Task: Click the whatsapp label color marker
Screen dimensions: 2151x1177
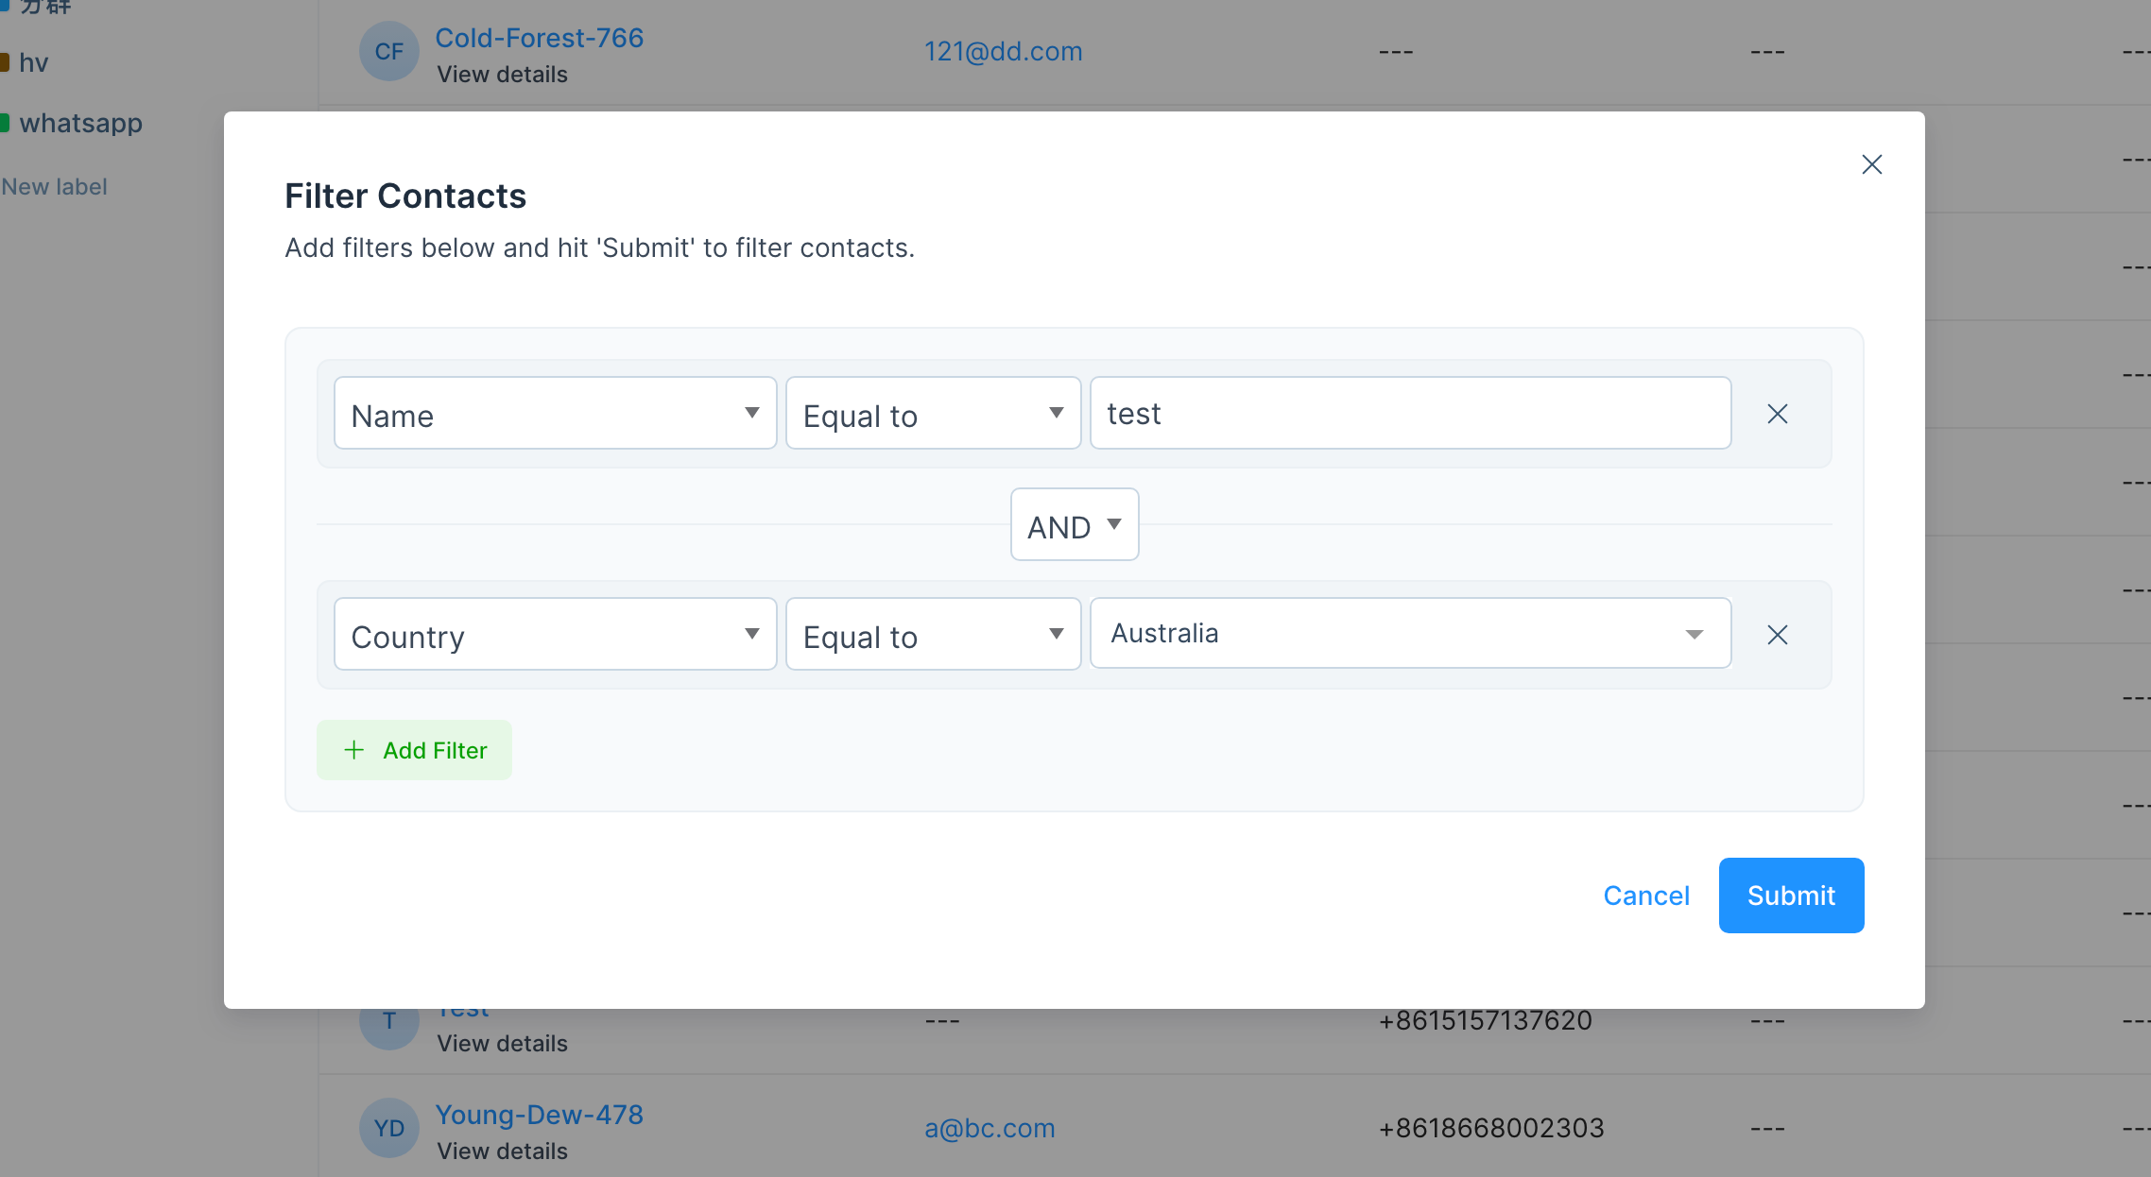Action: [x=5, y=123]
